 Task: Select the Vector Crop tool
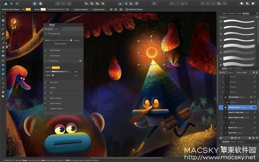(x=3, y=61)
